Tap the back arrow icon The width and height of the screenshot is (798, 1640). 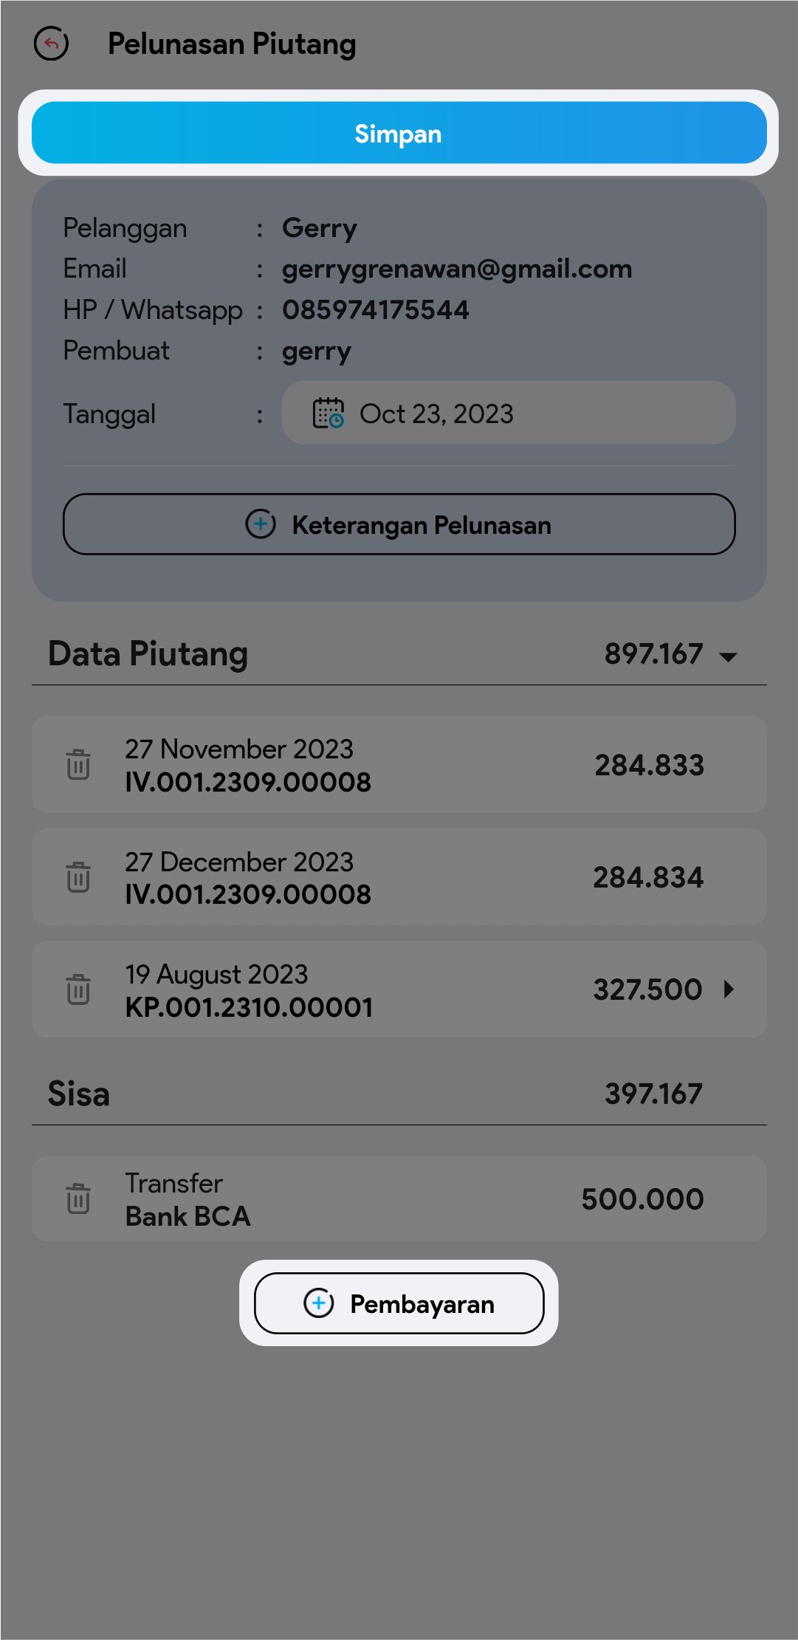pyautogui.click(x=51, y=44)
